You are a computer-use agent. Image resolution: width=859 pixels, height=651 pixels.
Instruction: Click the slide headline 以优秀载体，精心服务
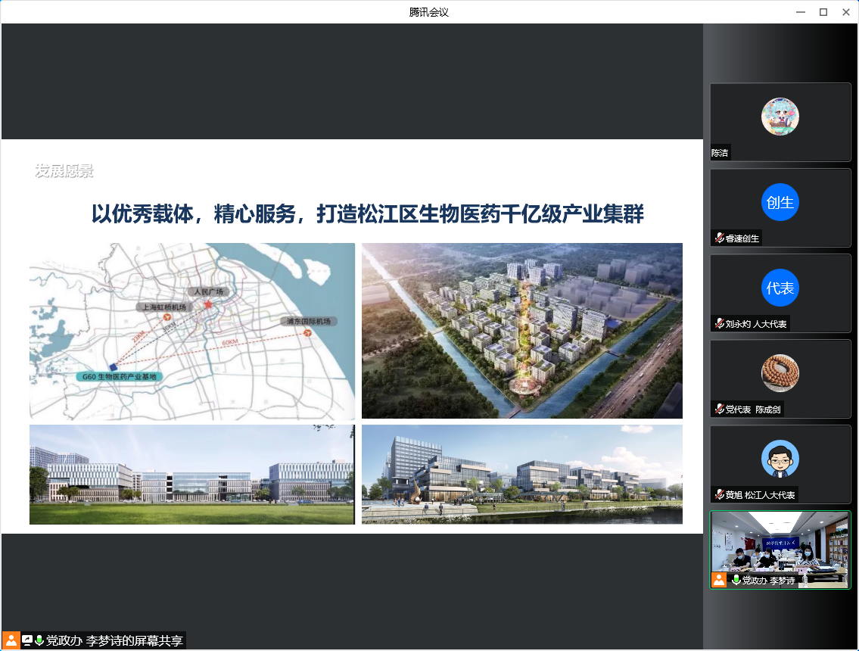[x=368, y=213]
